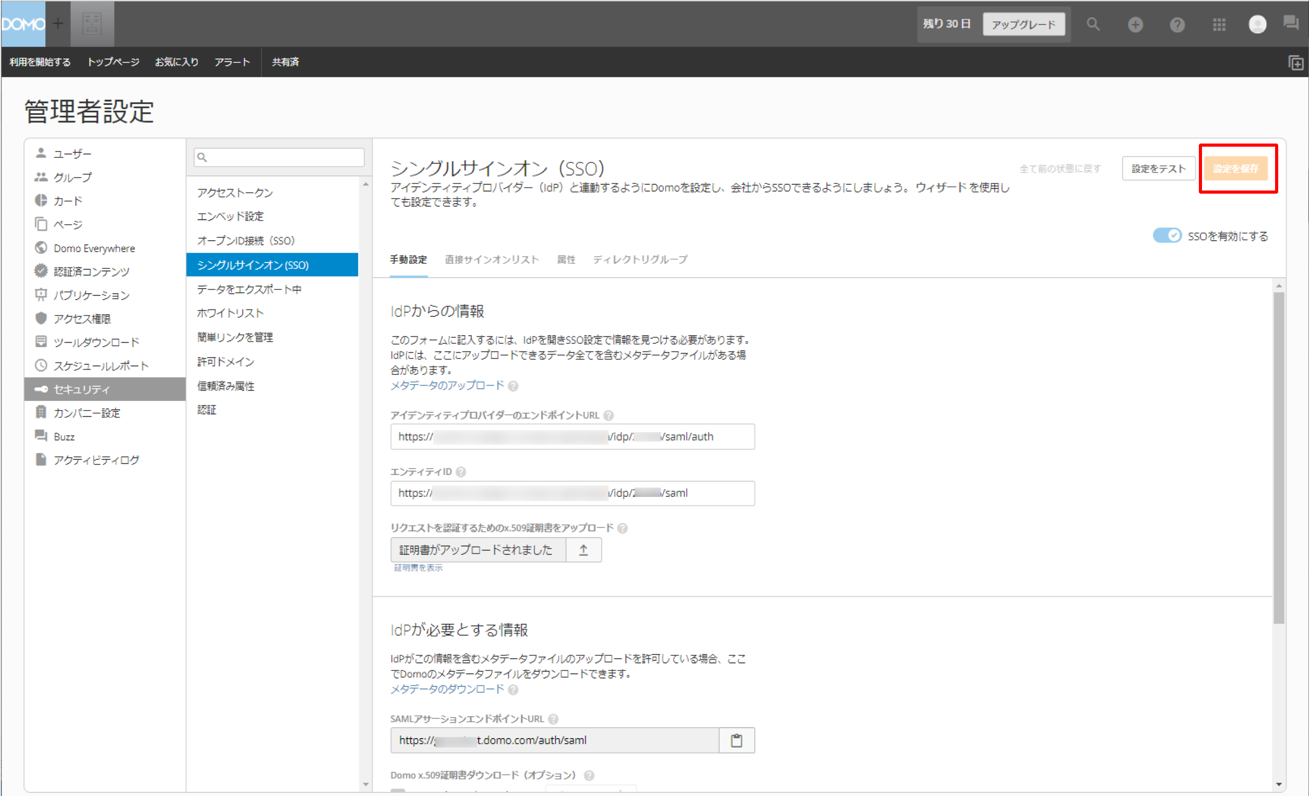Click help icon beside エンドポイントURL label

[609, 415]
